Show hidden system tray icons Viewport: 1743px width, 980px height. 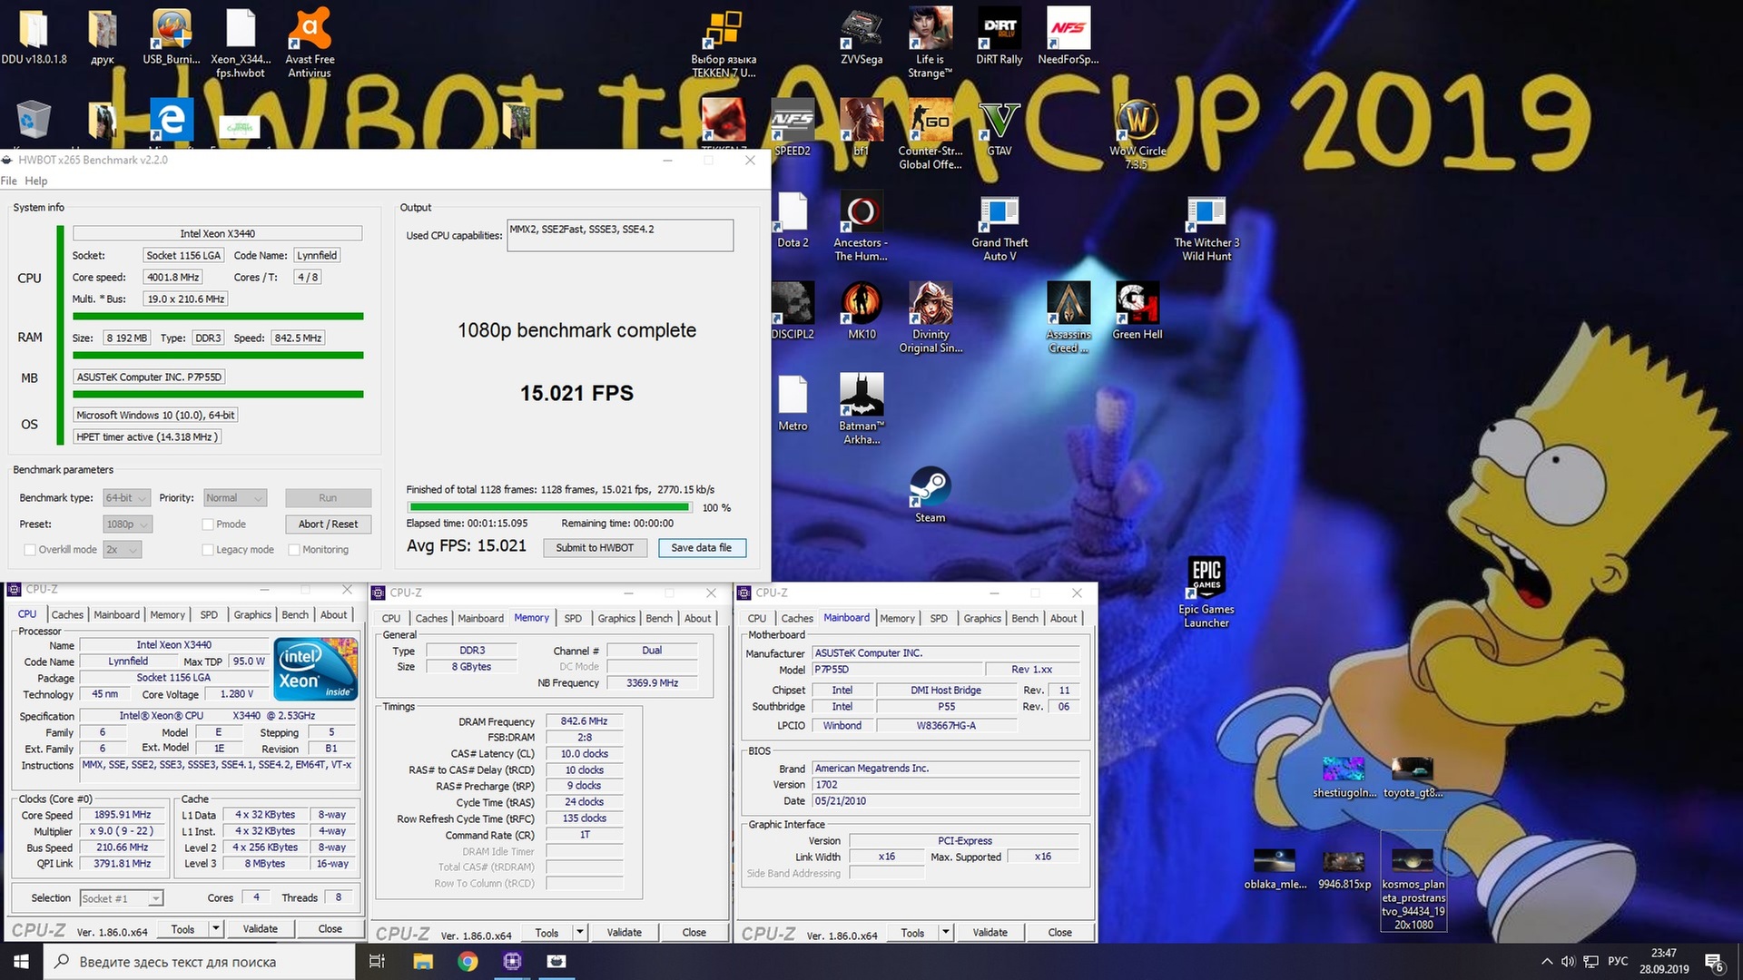click(x=1547, y=962)
